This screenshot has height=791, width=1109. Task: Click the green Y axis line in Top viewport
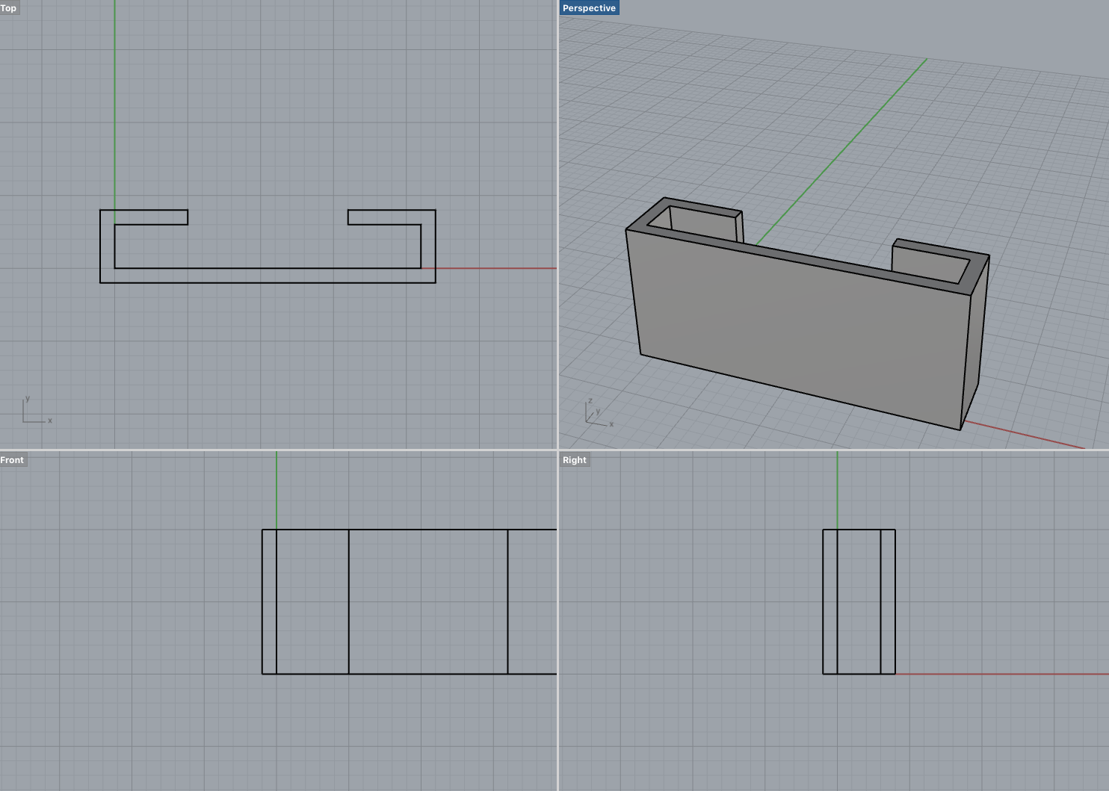point(114,105)
